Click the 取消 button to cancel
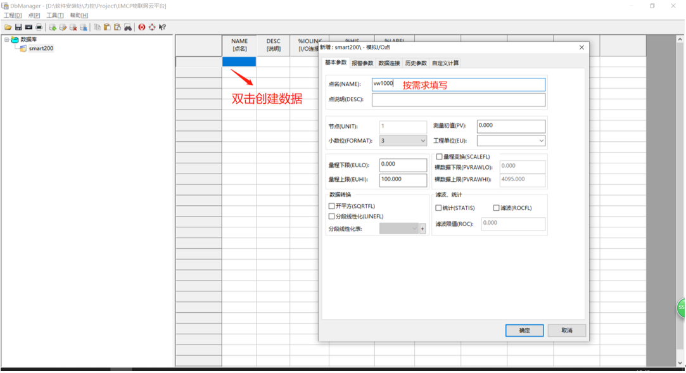The image size is (686, 373). tap(566, 330)
